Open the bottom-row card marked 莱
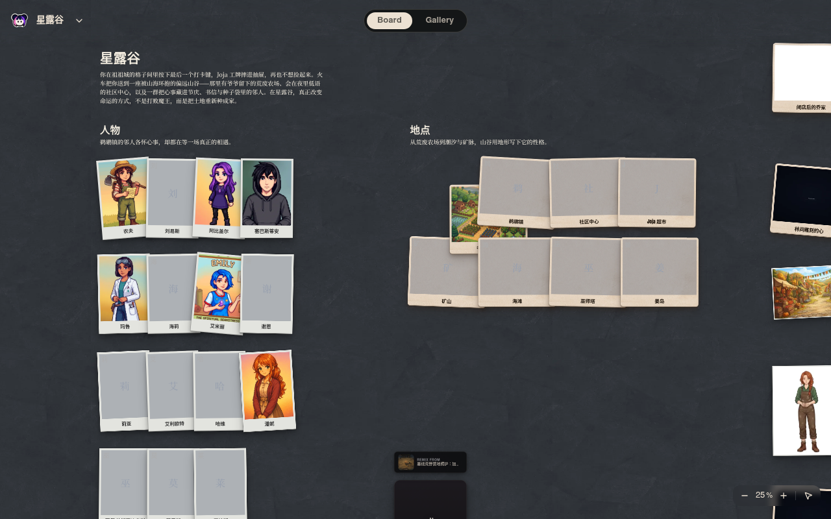This screenshot has height=519, width=831. pos(221,484)
